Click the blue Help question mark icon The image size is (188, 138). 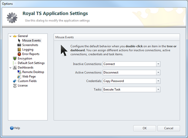point(12,128)
